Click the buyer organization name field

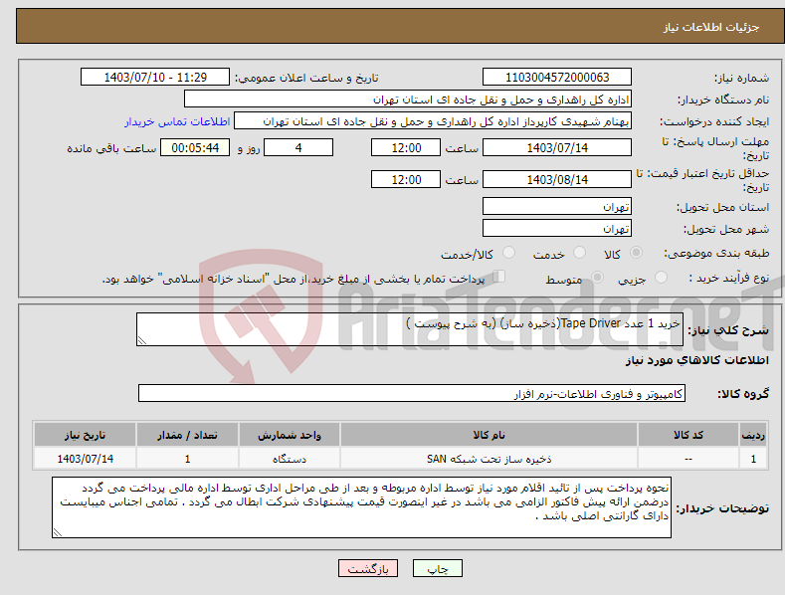point(408,99)
